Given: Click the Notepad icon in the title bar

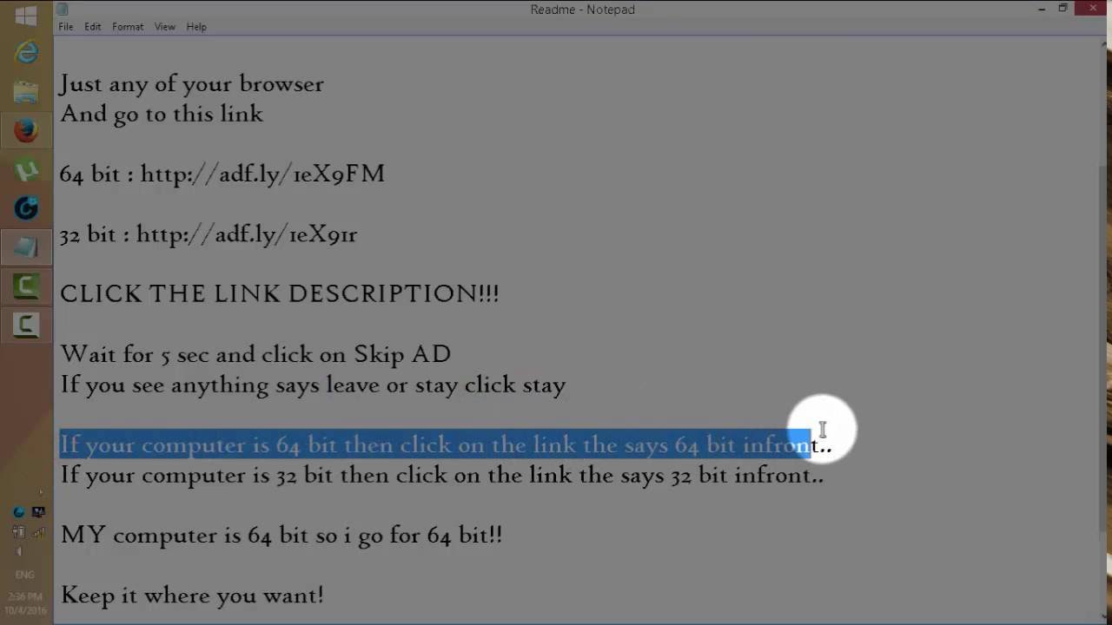Looking at the screenshot, I should click(63, 10).
